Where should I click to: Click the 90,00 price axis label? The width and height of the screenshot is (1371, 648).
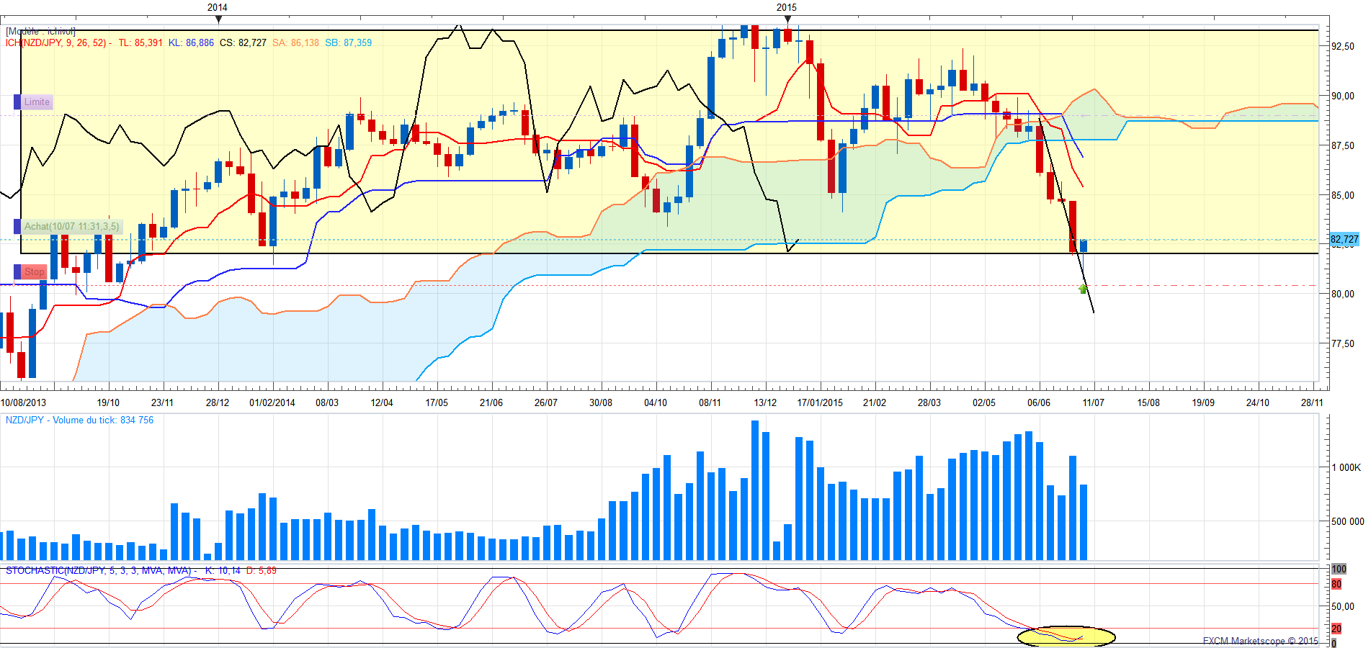1343,96
